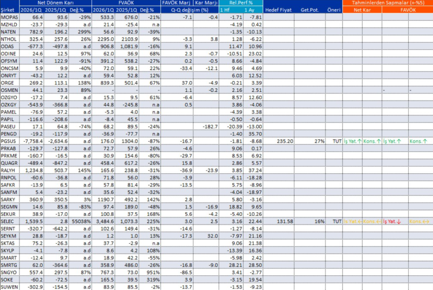Select the PRKAB ticker cell
The height and width of the screenshot is (290, 433).
click(9, 149)
